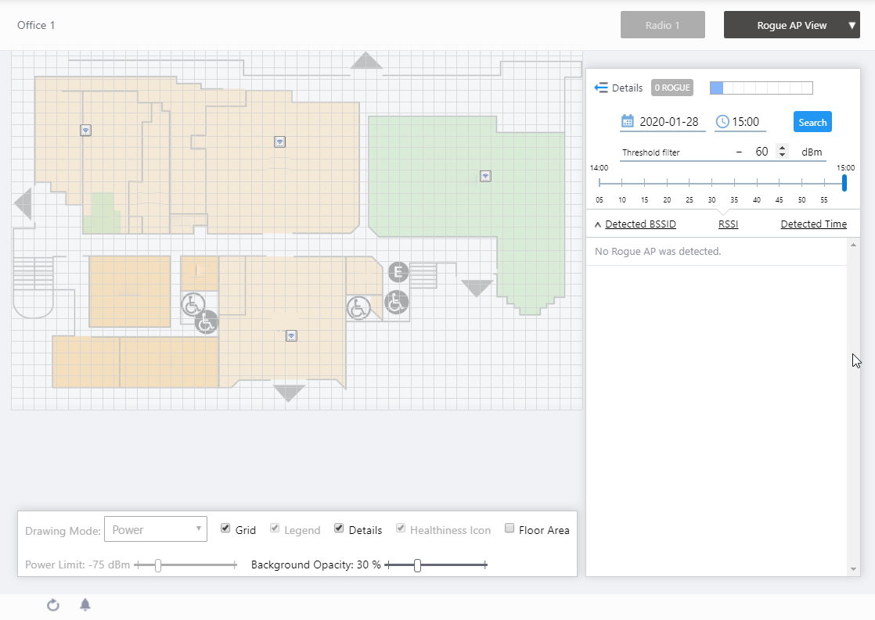
Task: Click the clock icon beside 15:00
Action: click(x=722, y=122)
